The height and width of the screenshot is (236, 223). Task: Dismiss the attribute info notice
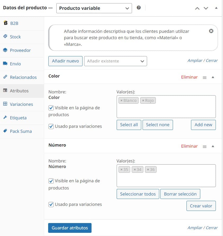click(x=211, y=31)
